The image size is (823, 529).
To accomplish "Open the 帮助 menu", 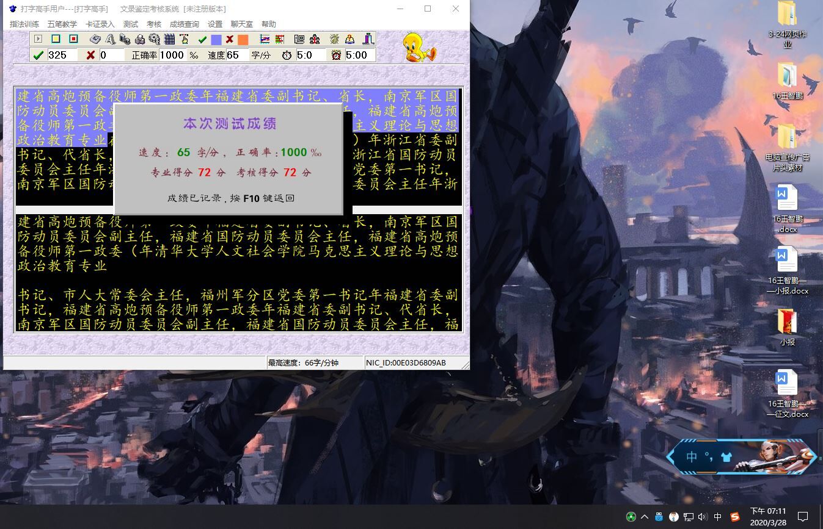I will click(269, 24).
